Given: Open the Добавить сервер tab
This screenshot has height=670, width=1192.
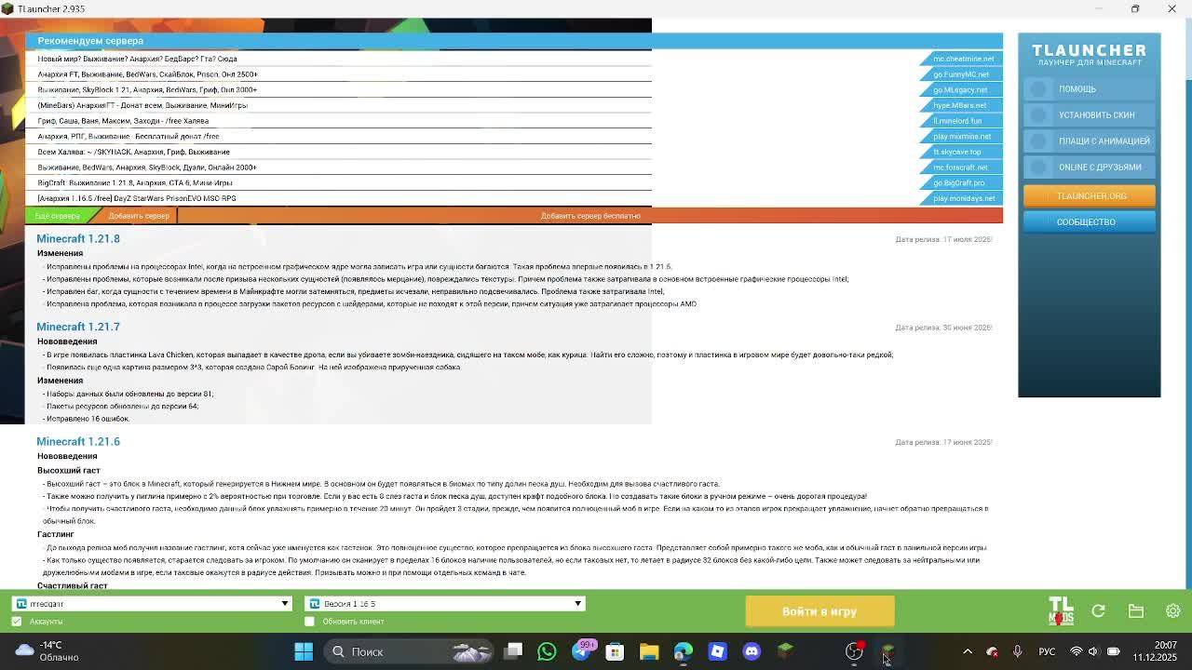Looking at the screenshot, I should (x=139, y=216).
